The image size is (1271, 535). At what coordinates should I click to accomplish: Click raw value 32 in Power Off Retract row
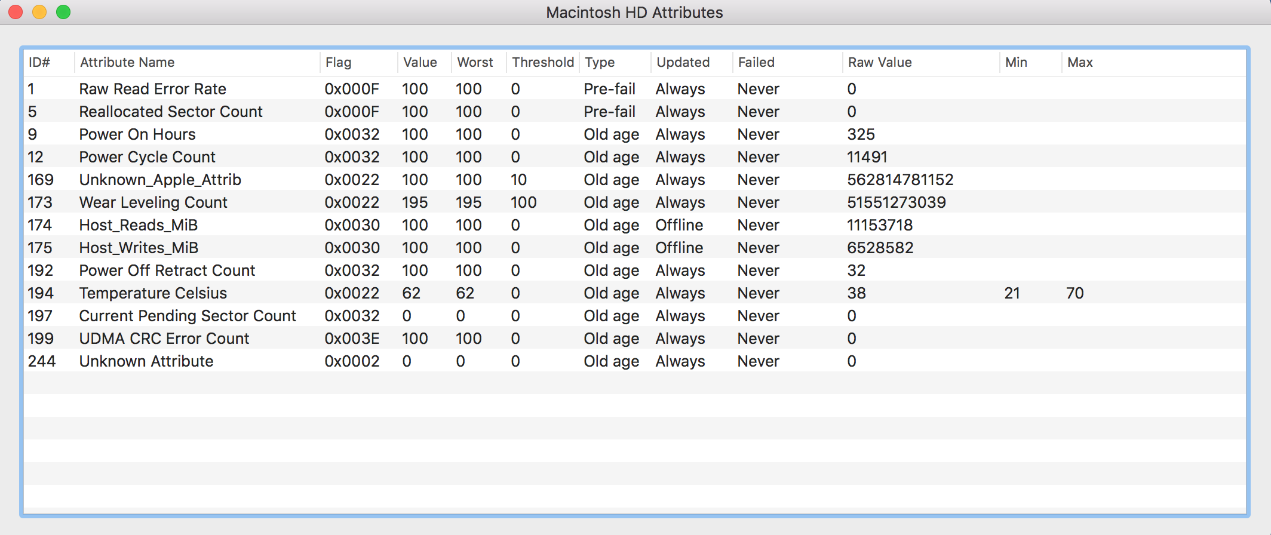pos(856,270)
